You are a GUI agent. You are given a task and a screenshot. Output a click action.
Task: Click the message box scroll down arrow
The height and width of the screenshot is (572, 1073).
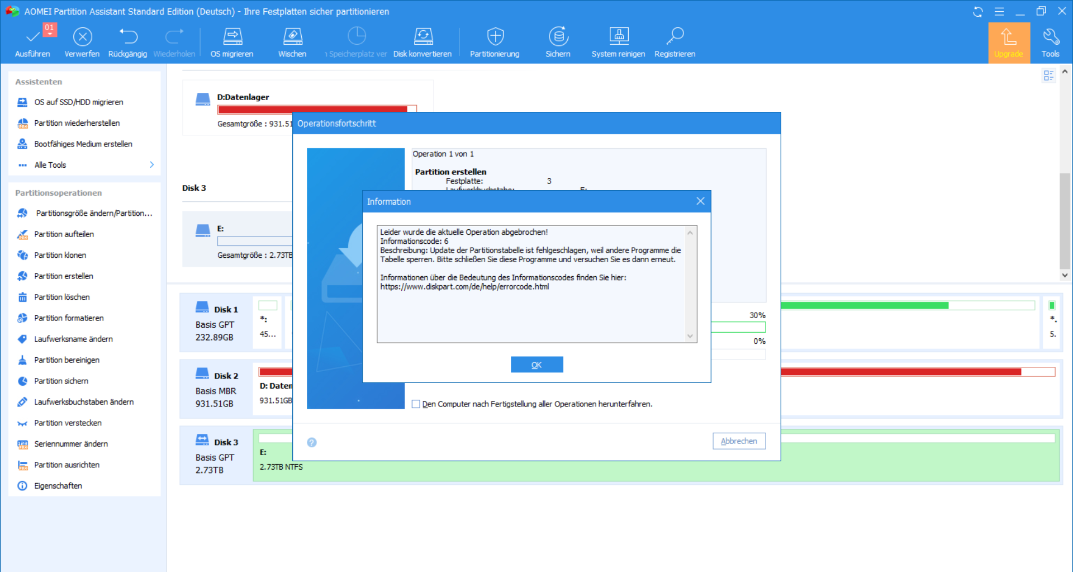tap(690, 336)
